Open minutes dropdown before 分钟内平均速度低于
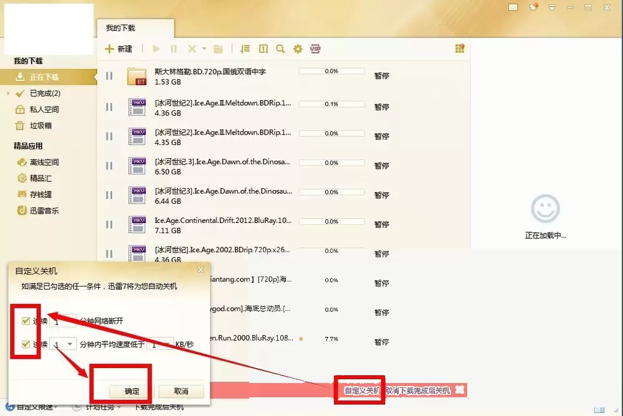 [70, 344]
